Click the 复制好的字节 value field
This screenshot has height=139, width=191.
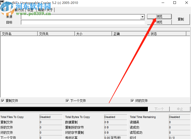[116, 127]
